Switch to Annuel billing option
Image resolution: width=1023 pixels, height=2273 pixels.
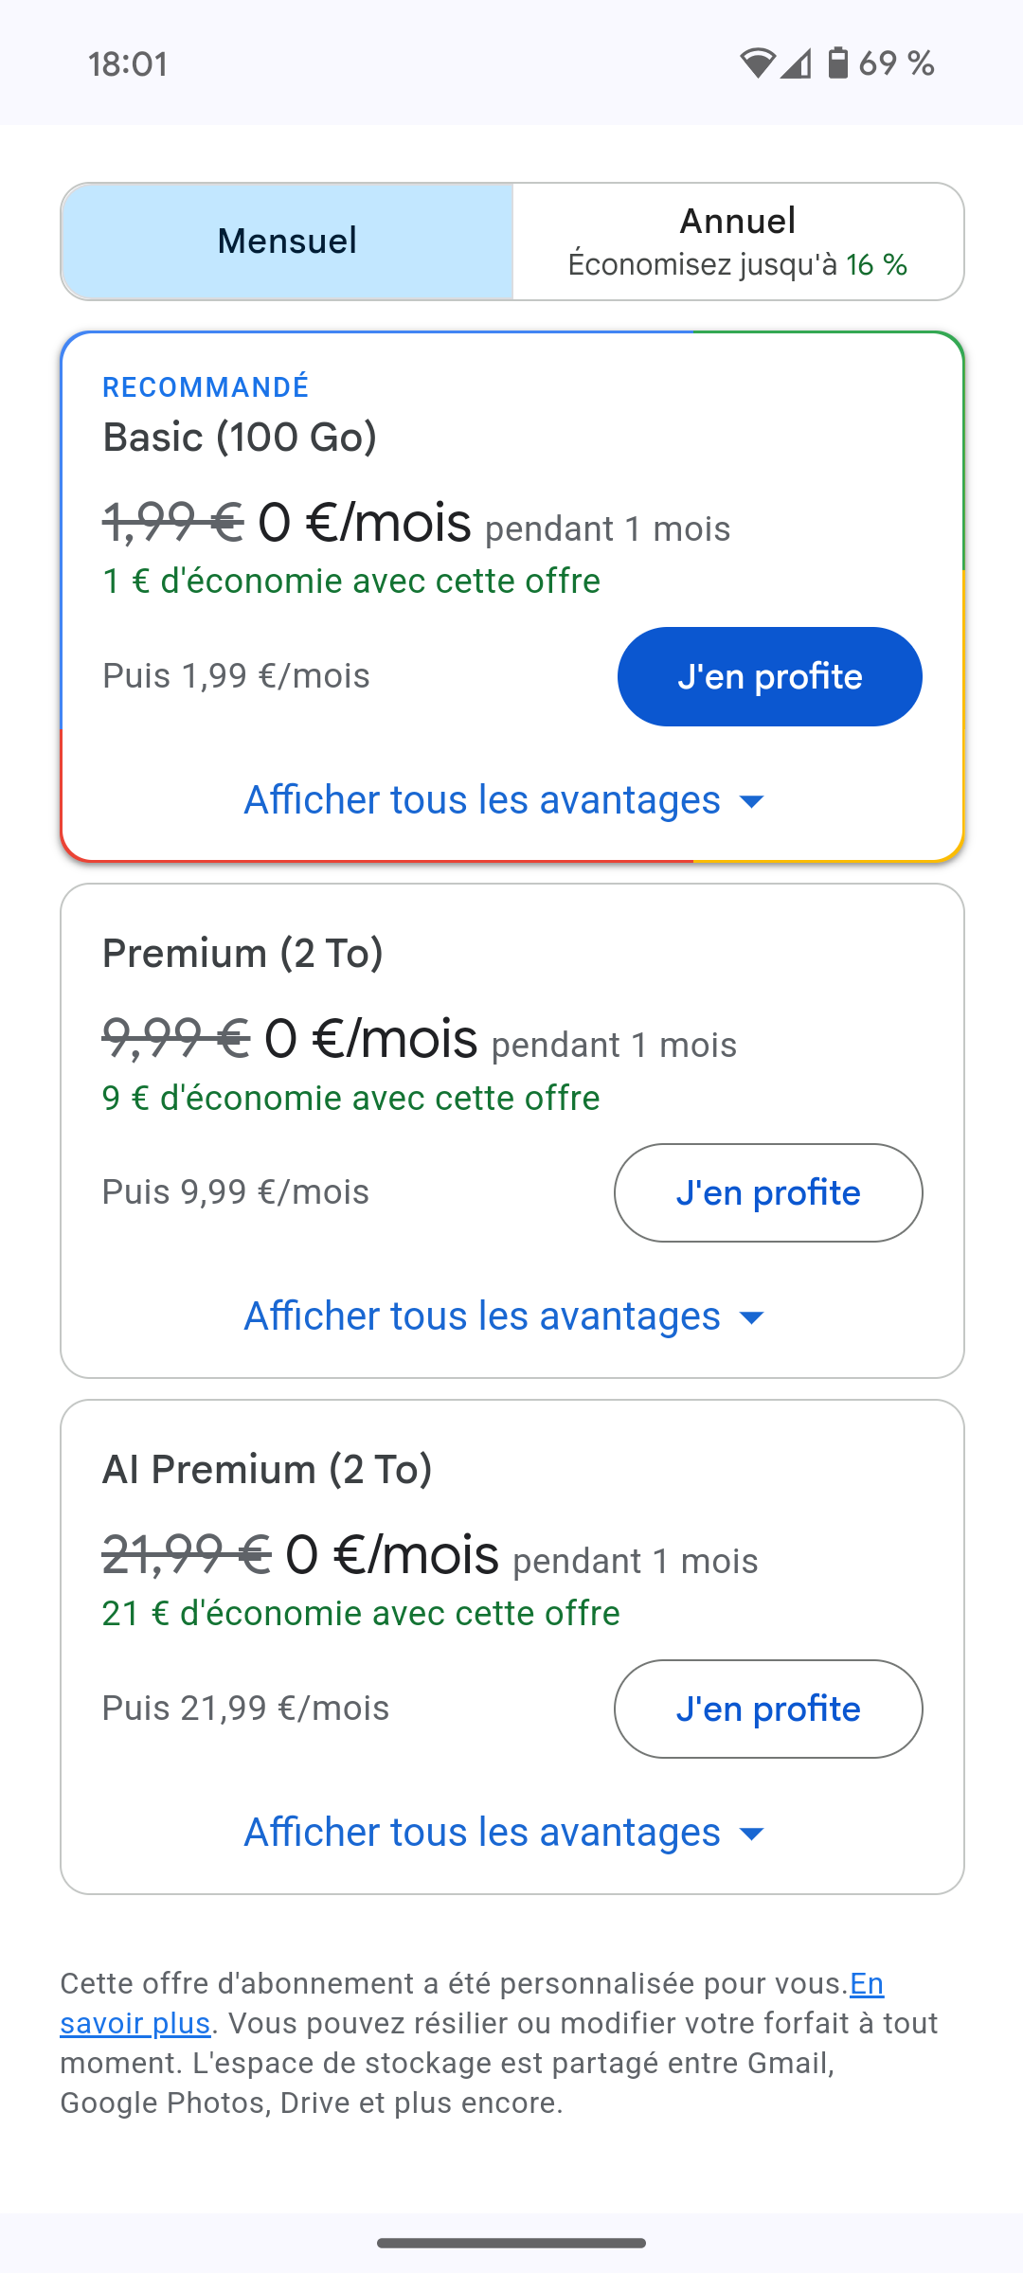738,242
